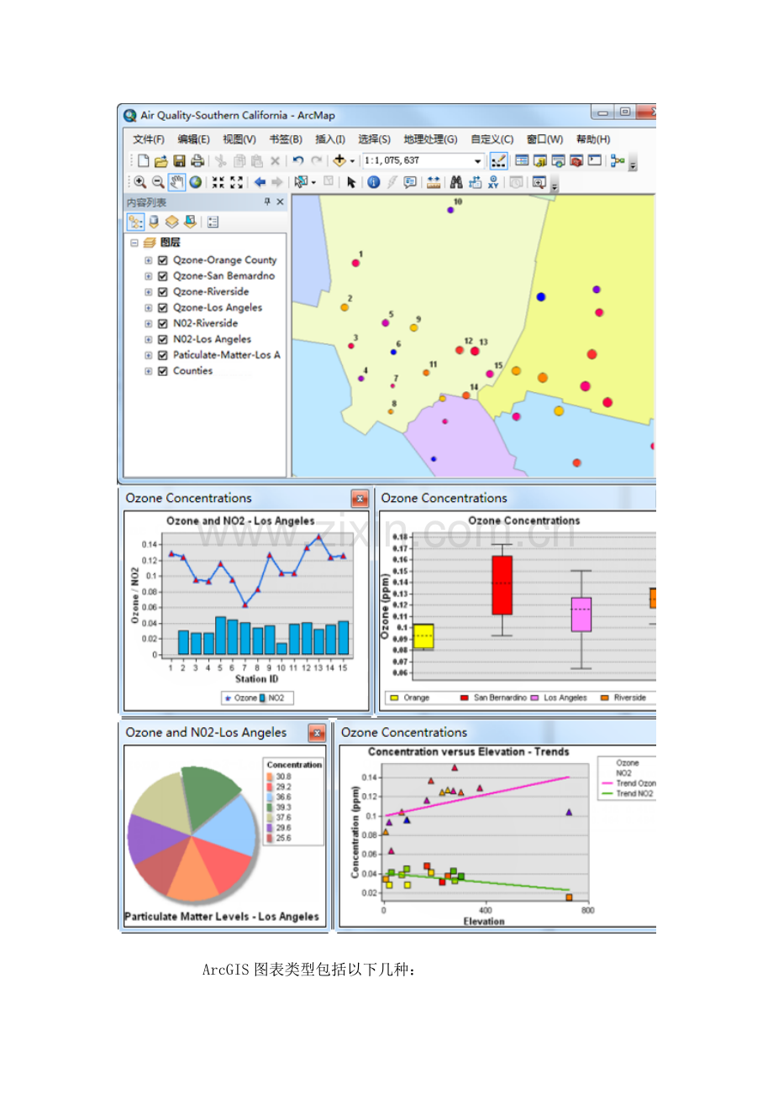
Task: Click the Fixed Zoom Out icon
Action: (x=236, y=182)
